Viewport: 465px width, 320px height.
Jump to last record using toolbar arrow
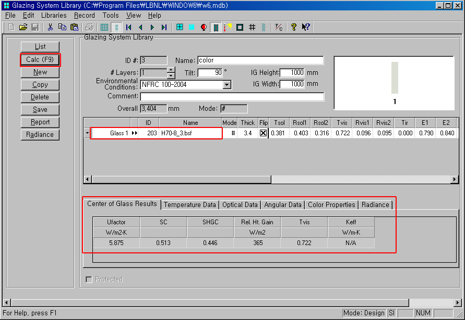tap(164, 27)
